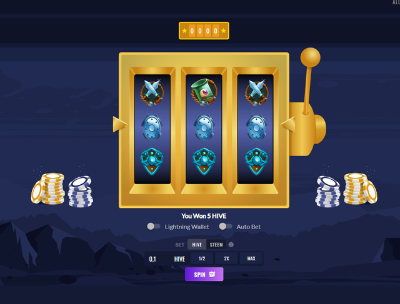Click the teal crest shield on left reel
The width and height of the screenshot is (400, 304).
(x=152, y=161)
